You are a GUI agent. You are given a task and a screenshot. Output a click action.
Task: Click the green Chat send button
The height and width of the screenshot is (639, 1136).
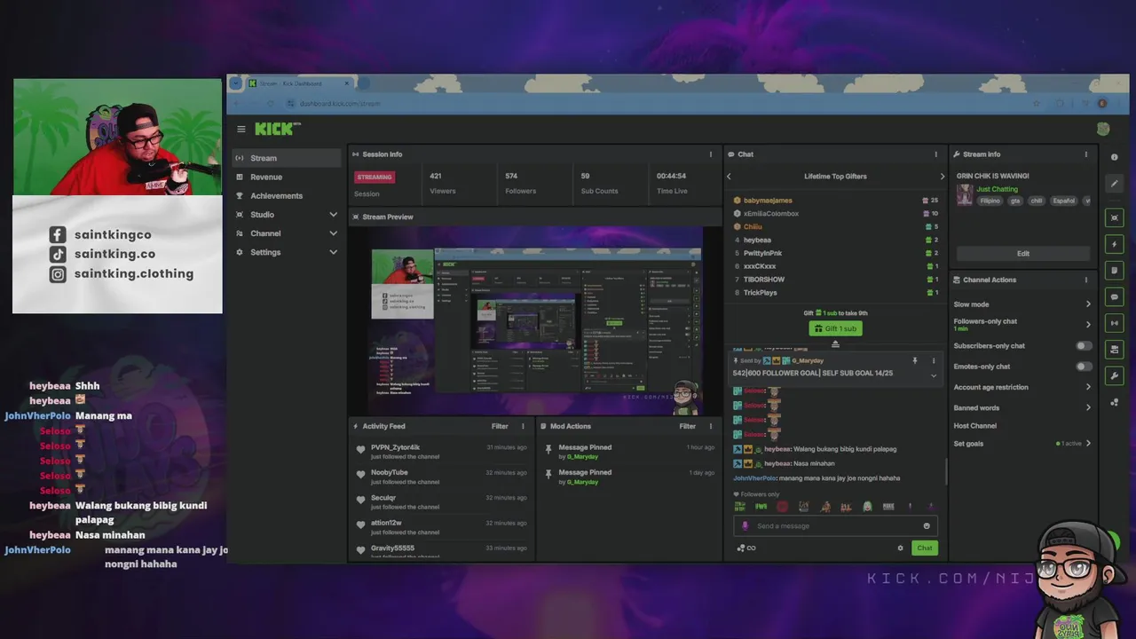pos(924,548)
